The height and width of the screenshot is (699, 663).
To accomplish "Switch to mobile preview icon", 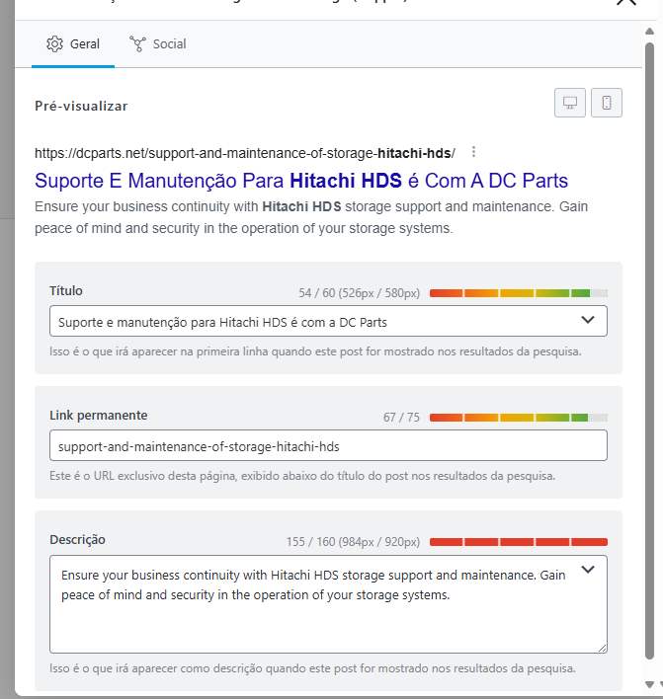I will point(607,103).
